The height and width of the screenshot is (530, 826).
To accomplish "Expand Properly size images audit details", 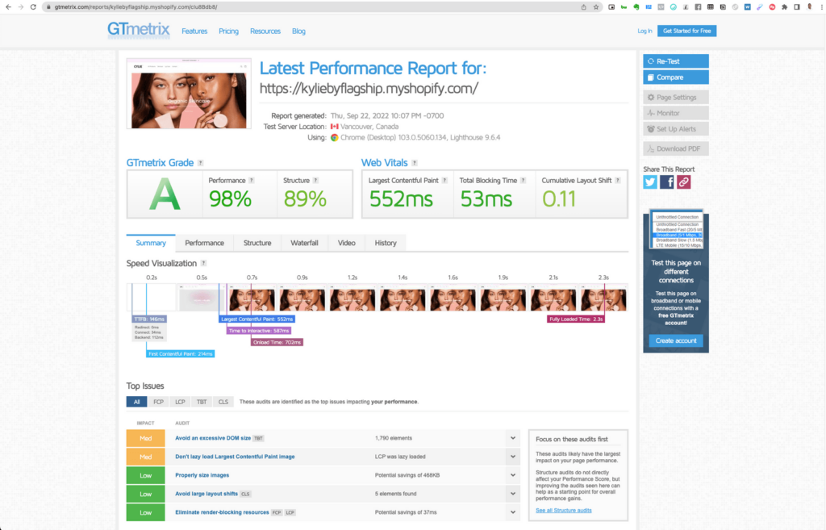I will (x=512, y=475).
